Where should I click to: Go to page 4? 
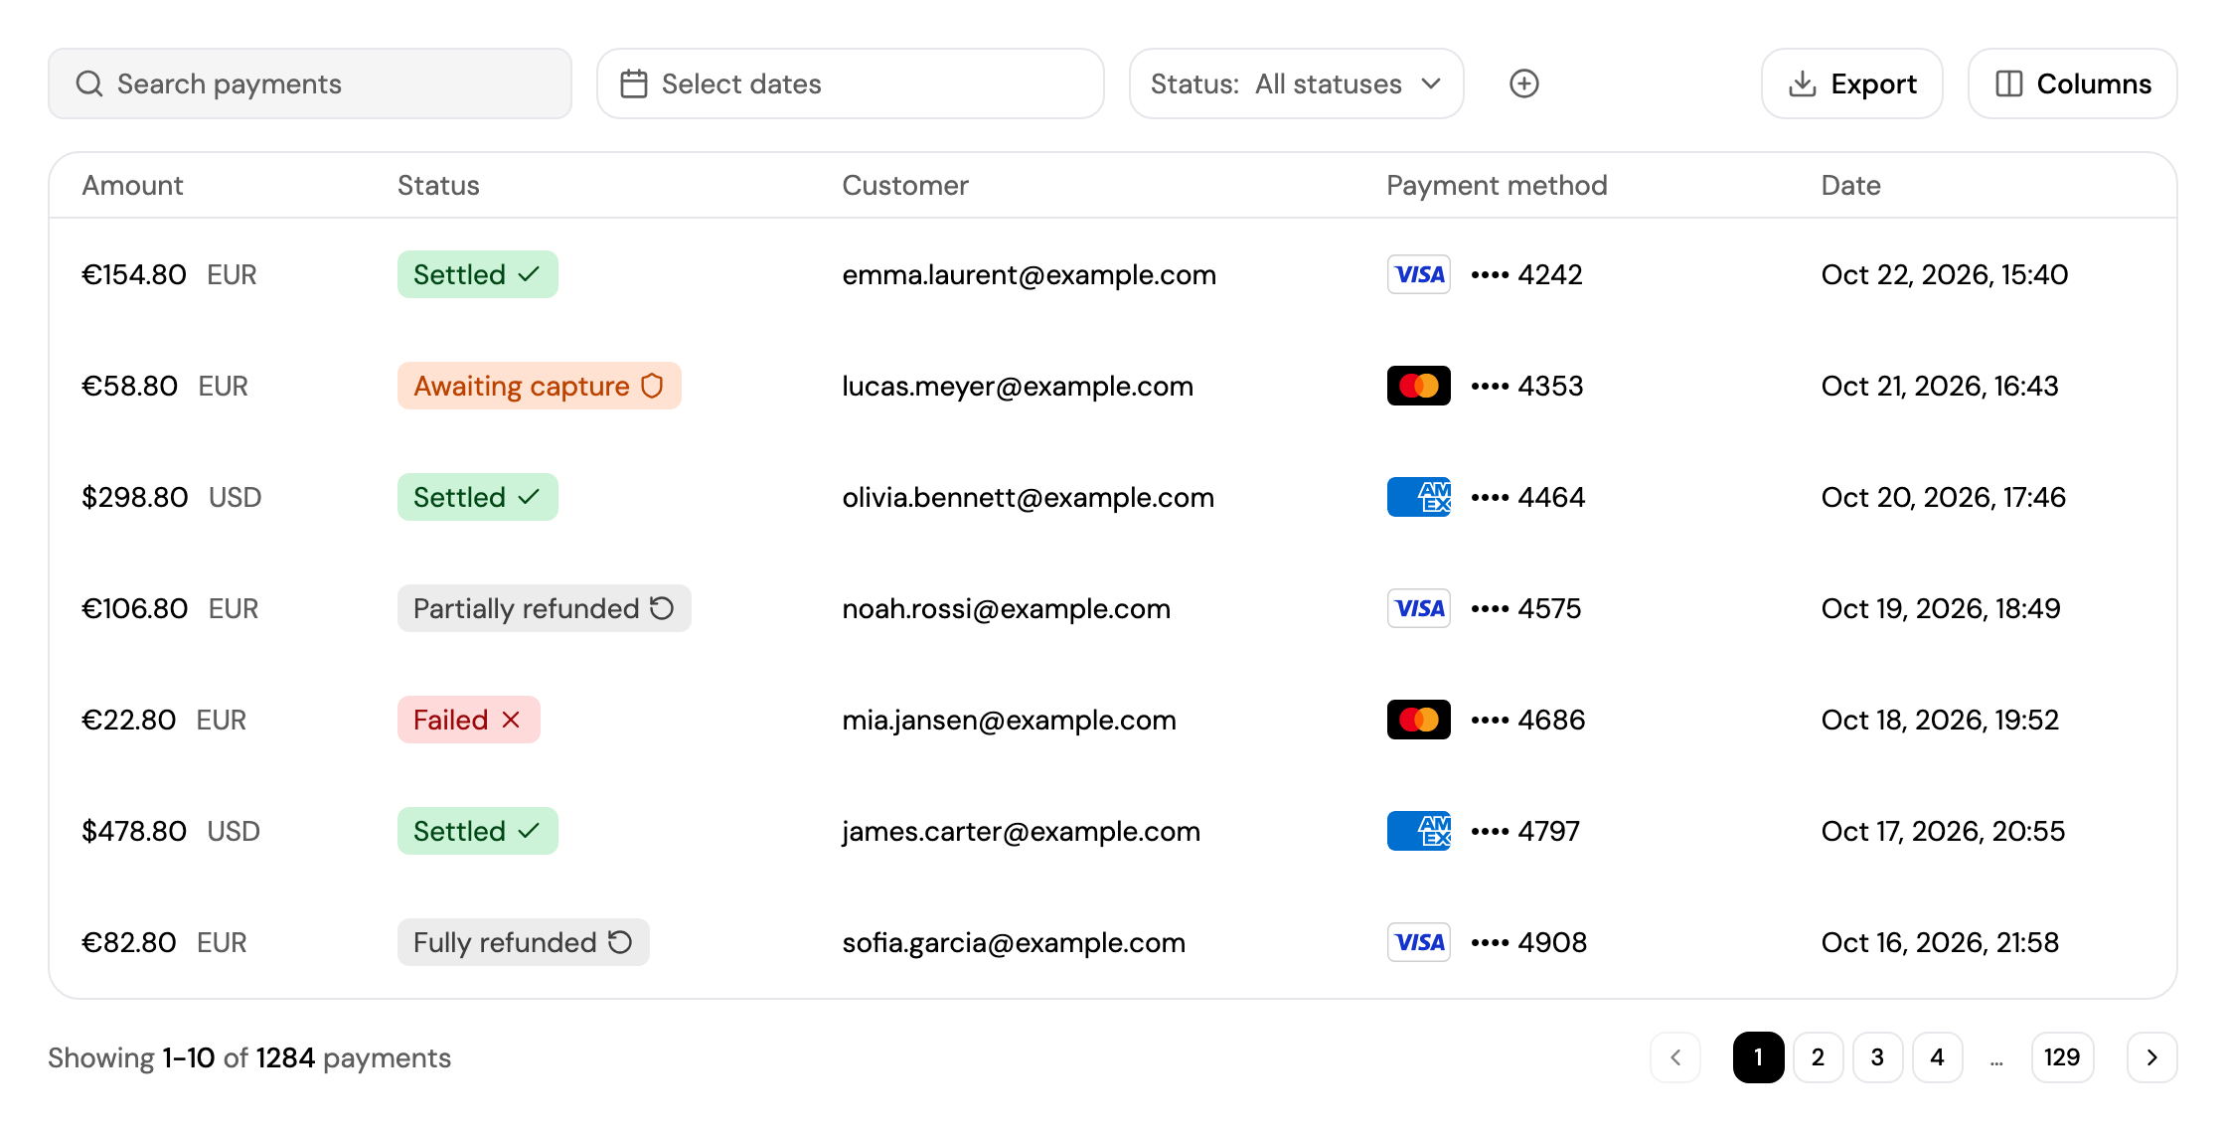pos(1937,1057)
